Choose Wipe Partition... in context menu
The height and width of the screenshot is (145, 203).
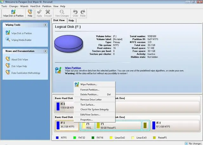click(x=95, y=84)
